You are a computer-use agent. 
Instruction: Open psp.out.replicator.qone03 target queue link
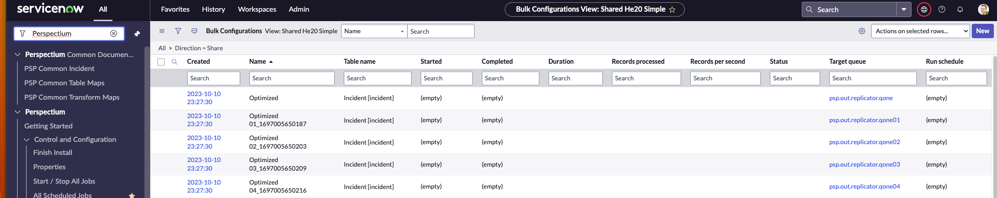click(x=864, y=164)
